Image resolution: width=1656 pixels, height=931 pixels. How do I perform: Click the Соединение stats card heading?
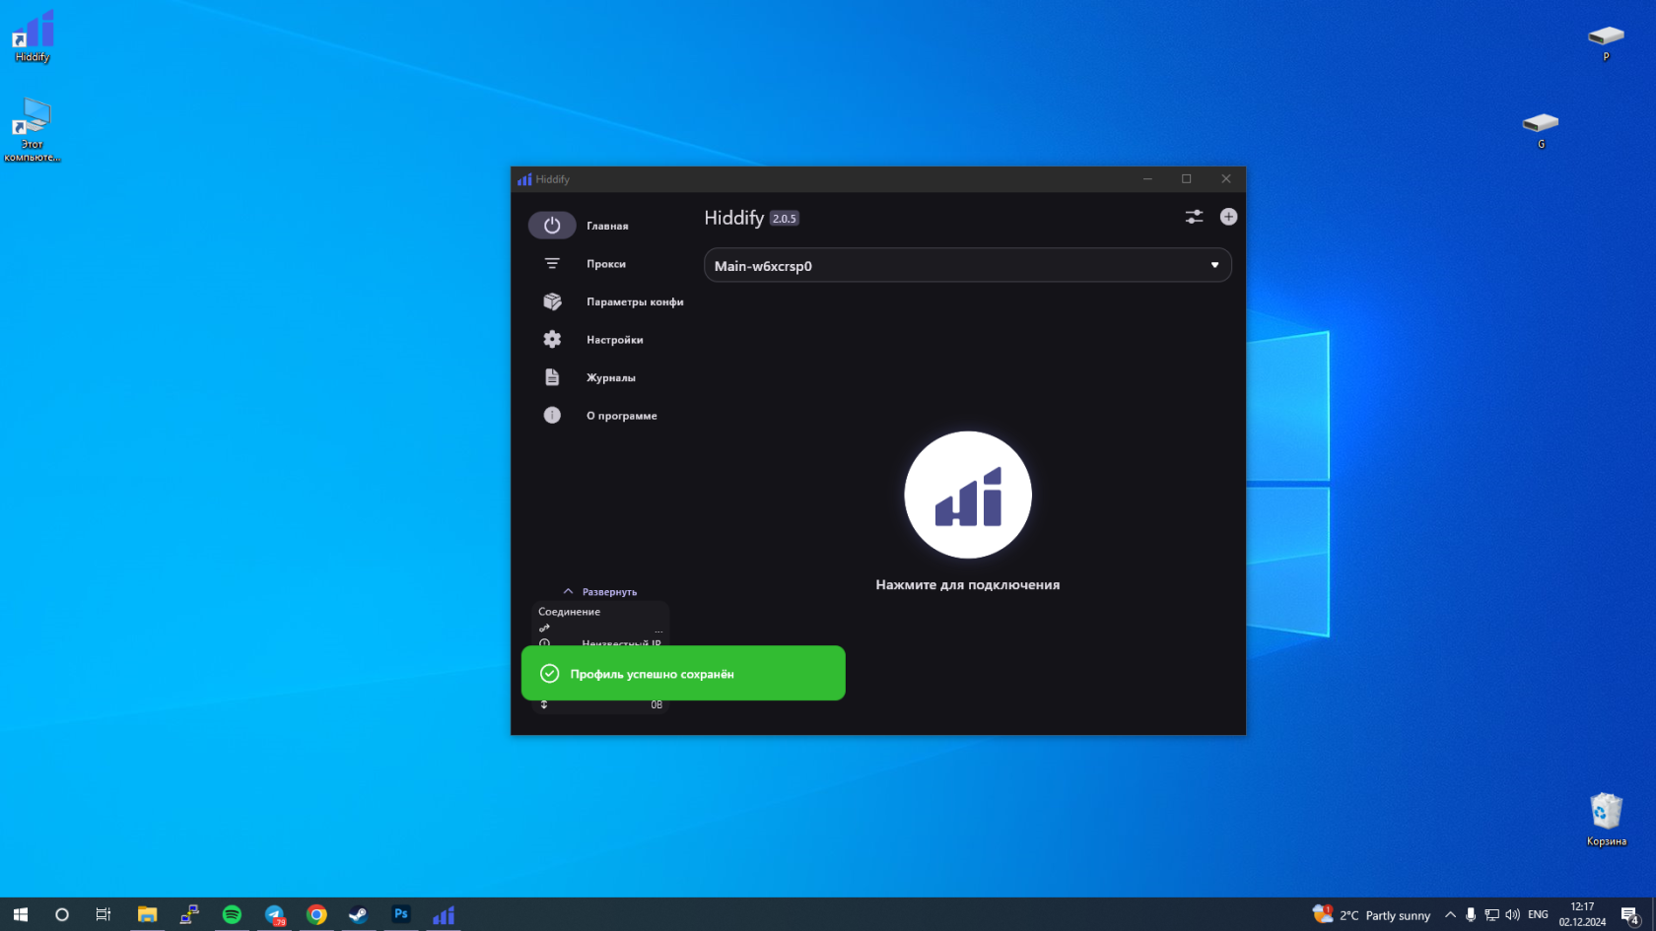pos(569,612)
